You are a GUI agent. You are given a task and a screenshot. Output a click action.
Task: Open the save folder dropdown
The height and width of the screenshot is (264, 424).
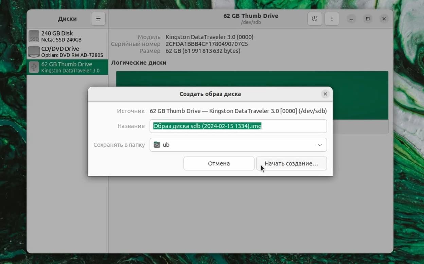238,145
